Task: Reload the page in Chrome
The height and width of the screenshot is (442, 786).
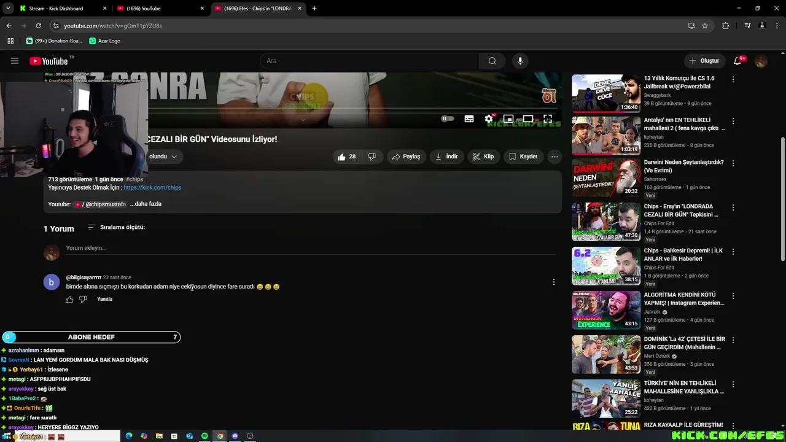Action: coord(38,26)
